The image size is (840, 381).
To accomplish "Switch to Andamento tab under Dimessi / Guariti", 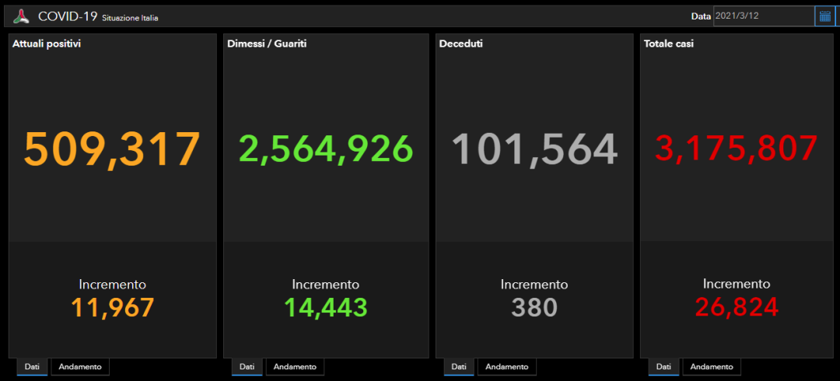I will pyautogui.click(x=295, y=367).
